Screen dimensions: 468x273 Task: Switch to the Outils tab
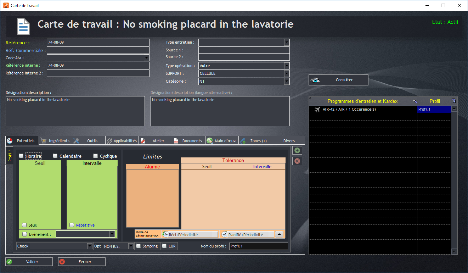(x=89, y=141)
